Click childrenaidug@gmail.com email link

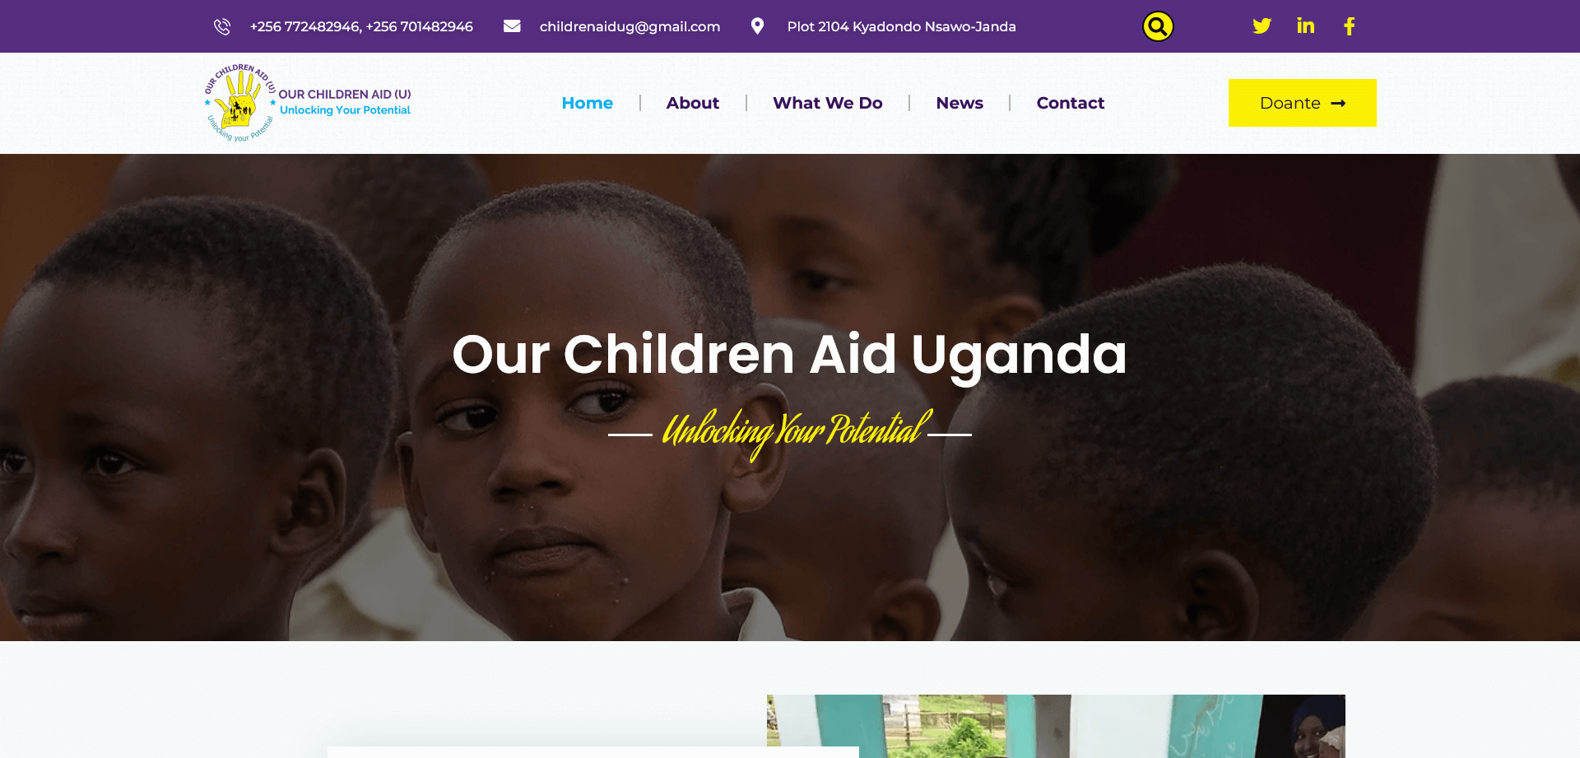click(x=630, y=26)
